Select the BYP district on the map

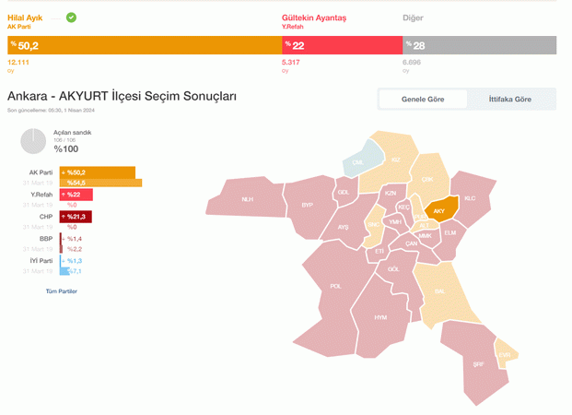309,206
